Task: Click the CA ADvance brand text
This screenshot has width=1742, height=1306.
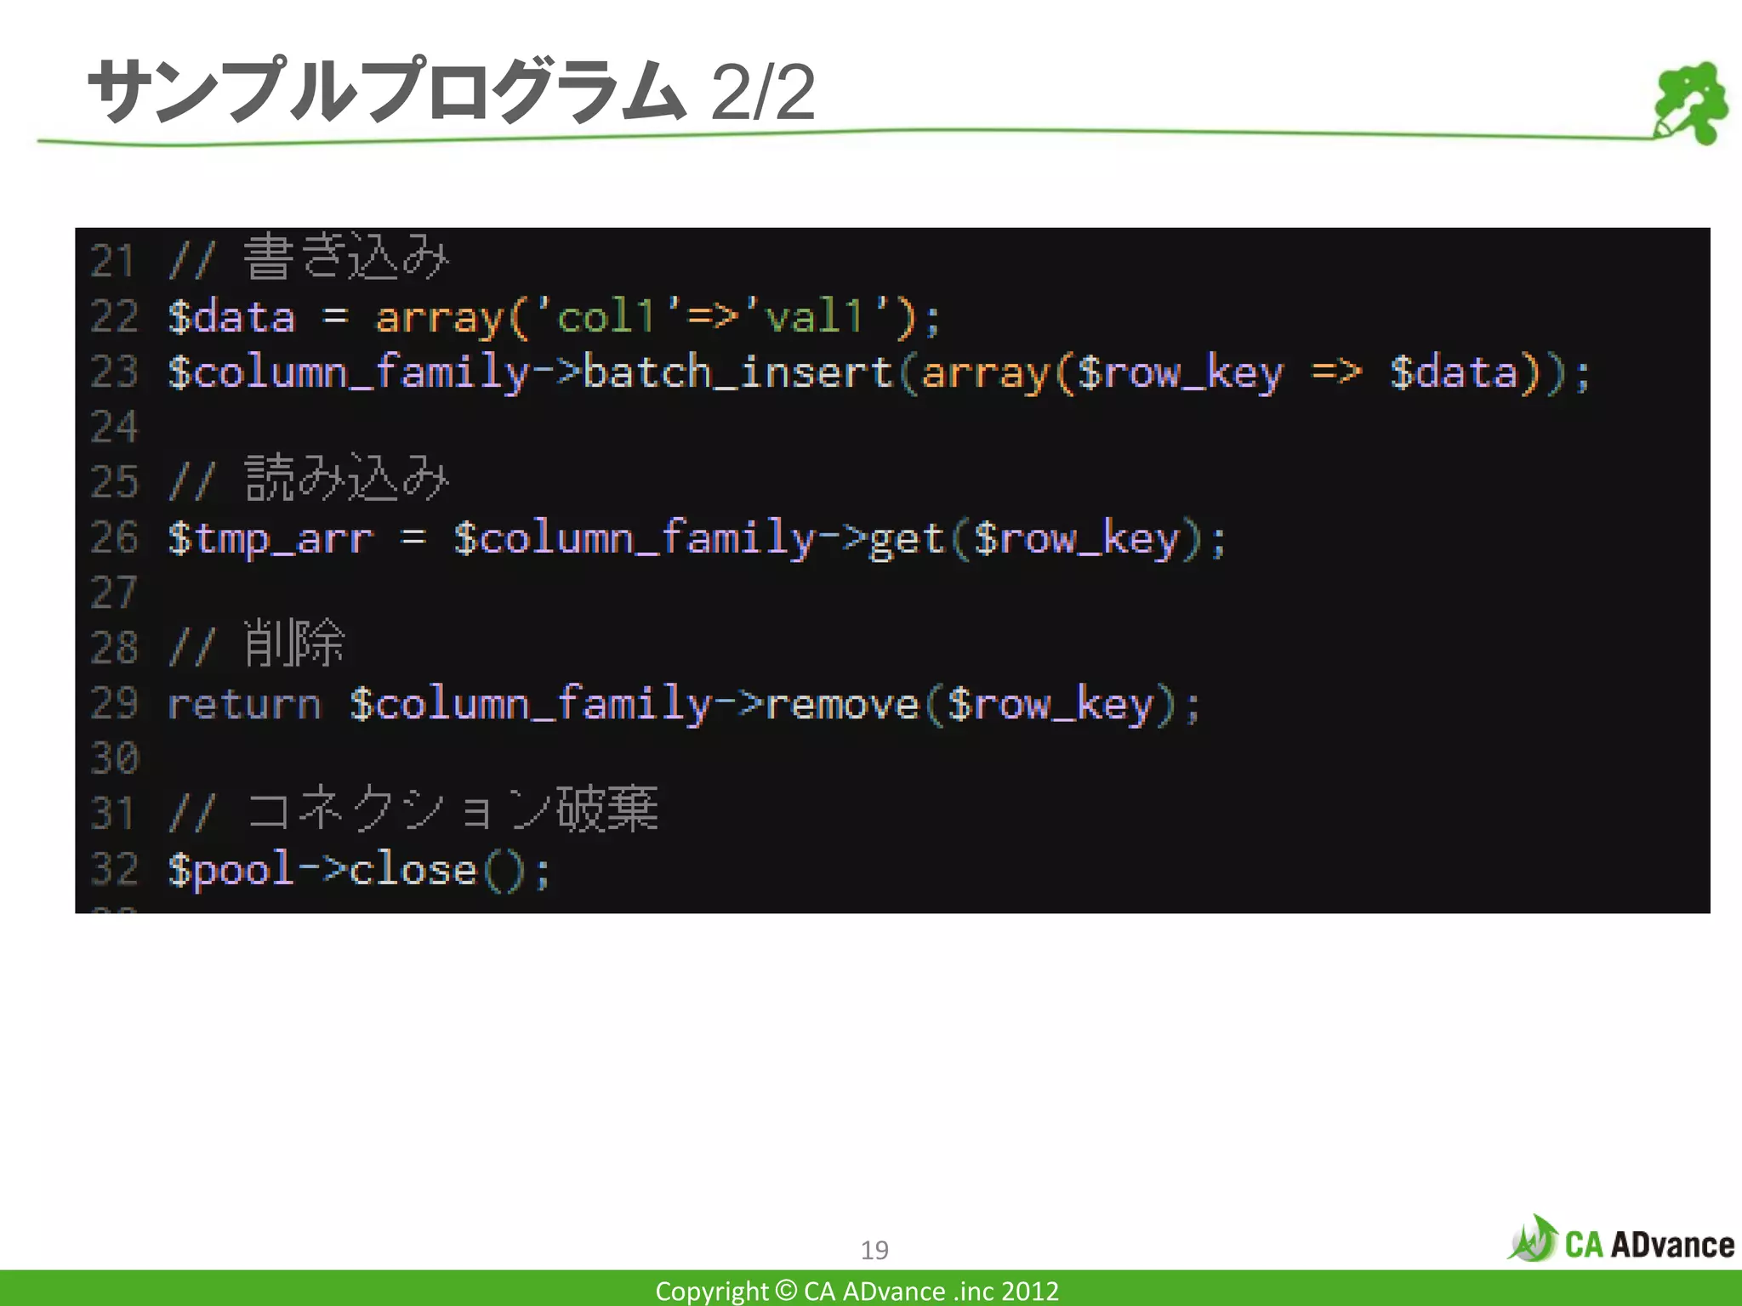Action: coord(1648,1245)
